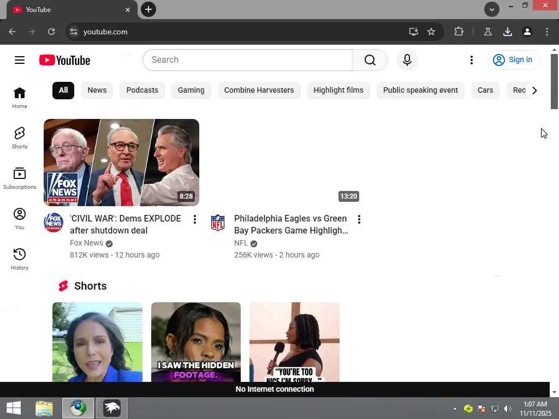
Task: Click the browser back arrow
Action: [12, 32]
